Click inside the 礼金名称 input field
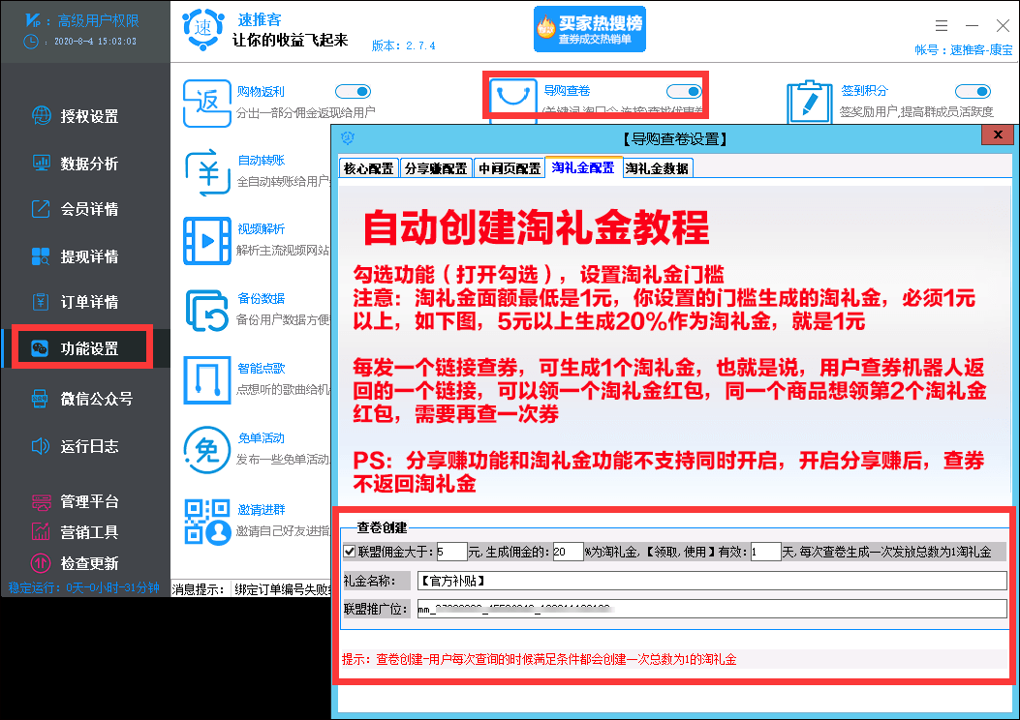 (678, 582)
